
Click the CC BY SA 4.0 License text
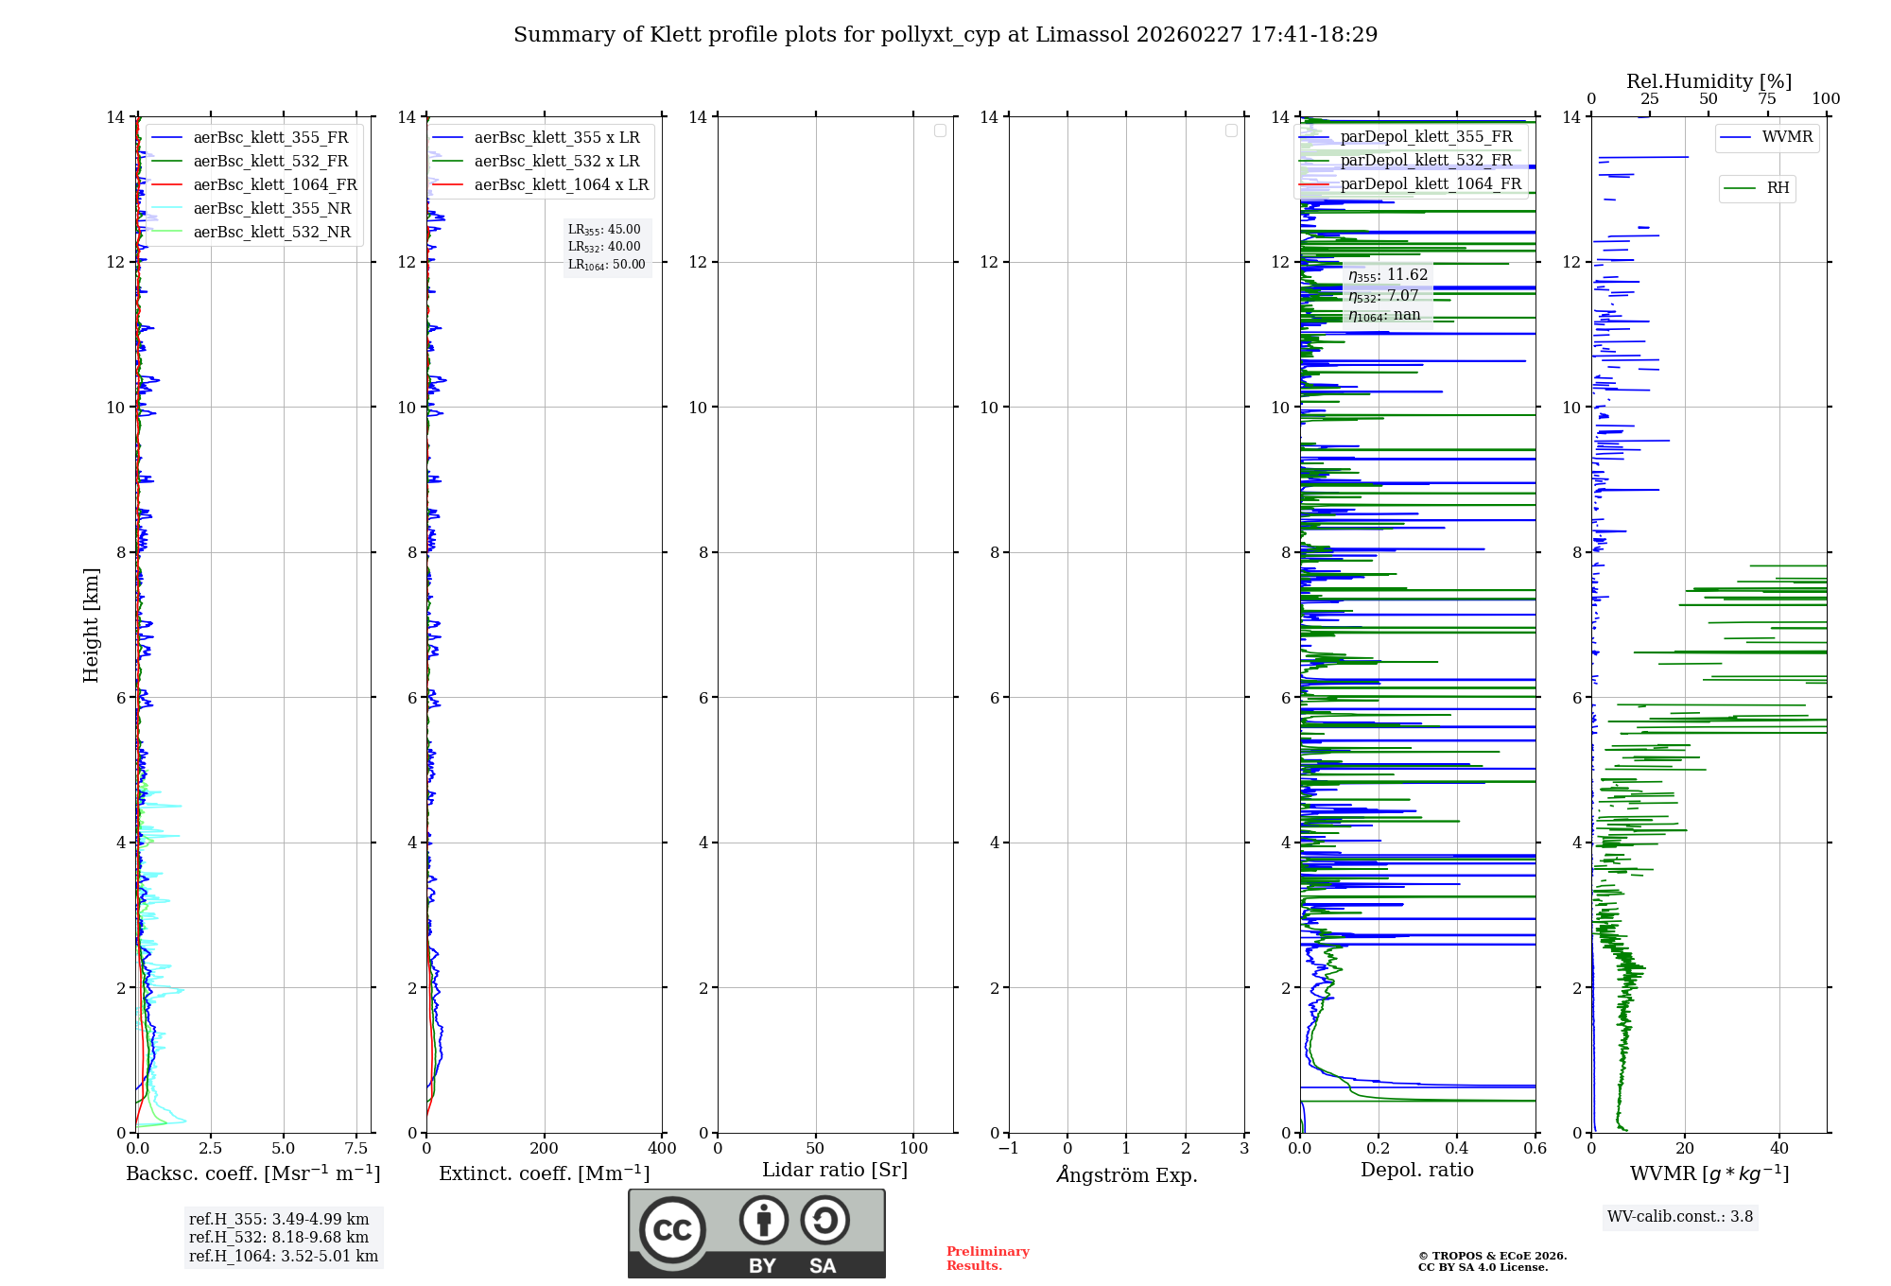click(1482, 1267)
